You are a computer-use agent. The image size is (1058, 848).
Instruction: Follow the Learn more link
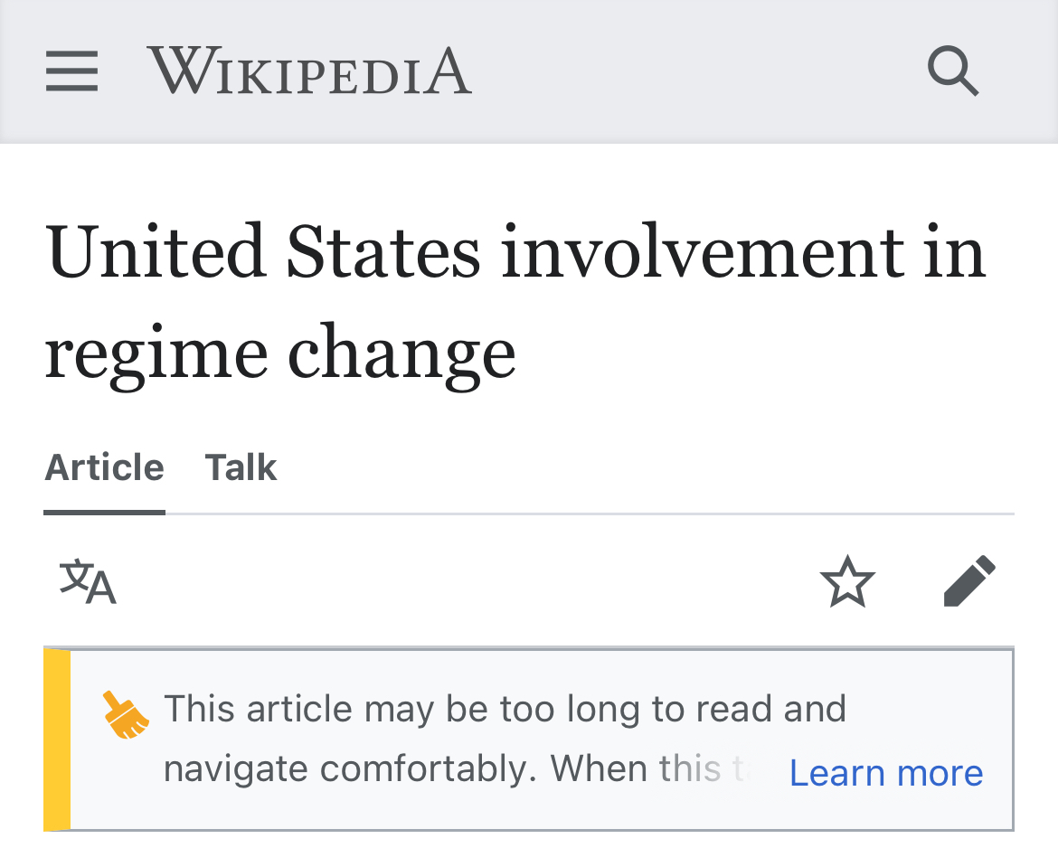tap(886, 773)
